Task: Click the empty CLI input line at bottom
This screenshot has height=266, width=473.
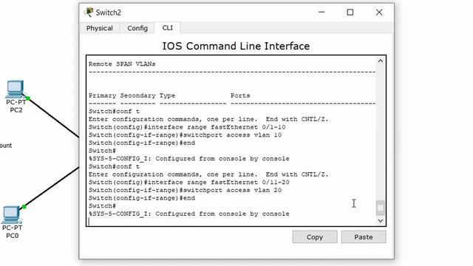Action: click(231, 222)
